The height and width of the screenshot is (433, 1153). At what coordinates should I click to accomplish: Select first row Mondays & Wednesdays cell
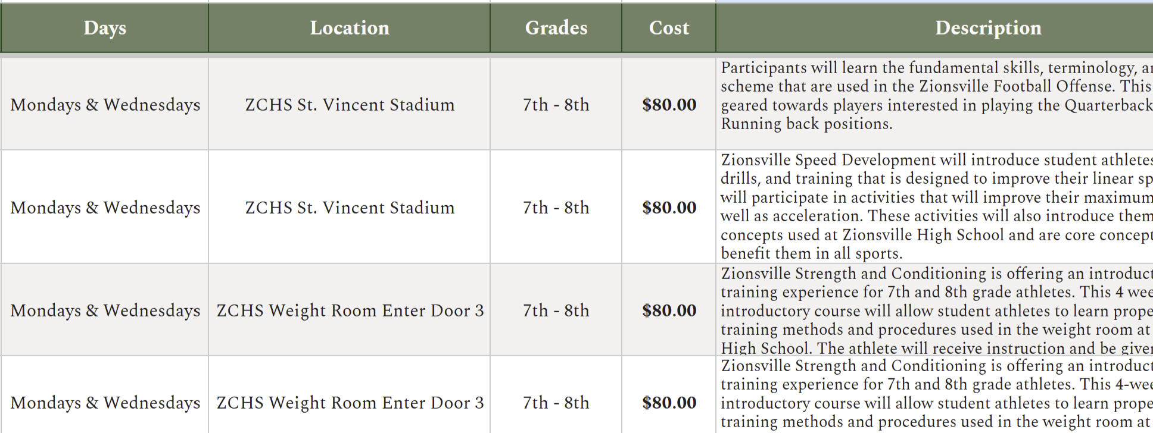[105, 105]
